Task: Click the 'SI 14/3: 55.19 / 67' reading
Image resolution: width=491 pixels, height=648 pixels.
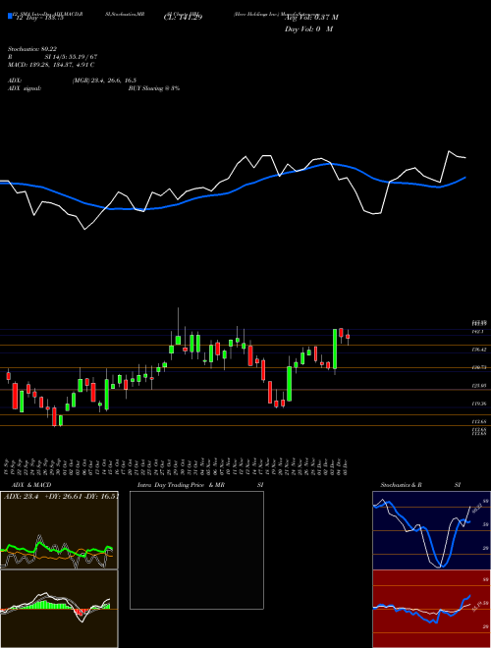Action: point(72,57)
